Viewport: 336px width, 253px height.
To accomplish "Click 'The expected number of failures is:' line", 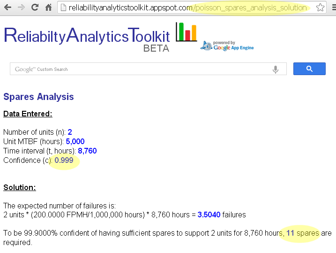I will click(60, 206).
